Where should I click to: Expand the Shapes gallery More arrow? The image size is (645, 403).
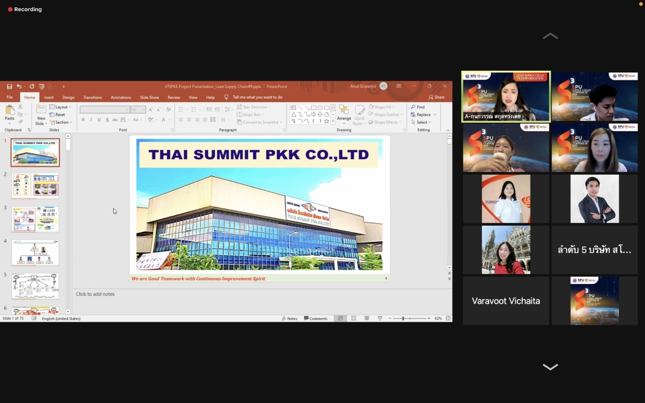point(333,121)
